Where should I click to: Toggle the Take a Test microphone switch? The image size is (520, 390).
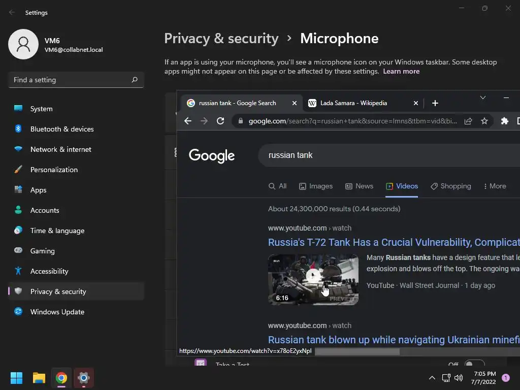tap(474, 364)
